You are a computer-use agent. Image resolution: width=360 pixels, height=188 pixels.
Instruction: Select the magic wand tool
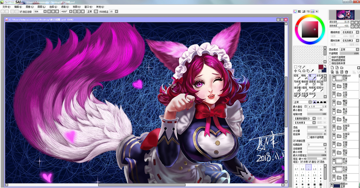pyautogui.click(x=304, y=67)
